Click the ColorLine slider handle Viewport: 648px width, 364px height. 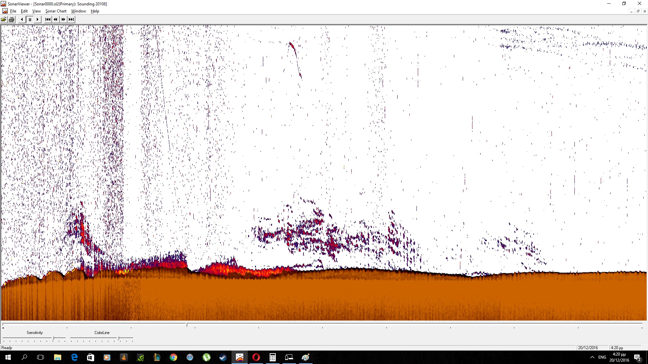pyautogui.click(x=118, y=338)
